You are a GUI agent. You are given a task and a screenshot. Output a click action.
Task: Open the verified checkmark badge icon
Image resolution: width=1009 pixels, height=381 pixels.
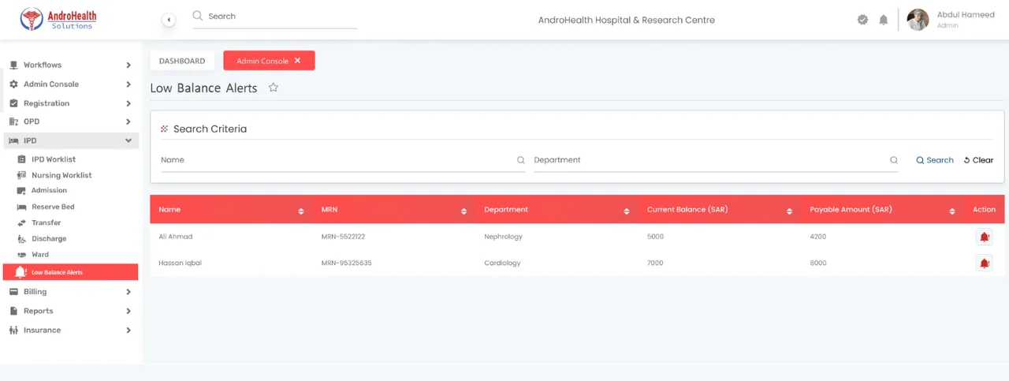pos(862,20)
